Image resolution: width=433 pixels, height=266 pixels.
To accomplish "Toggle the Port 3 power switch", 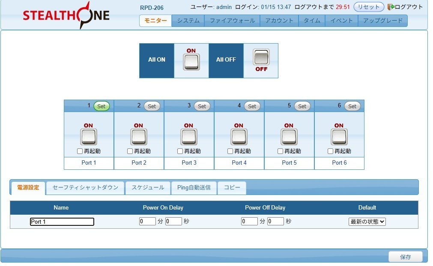I will point(188,137).
